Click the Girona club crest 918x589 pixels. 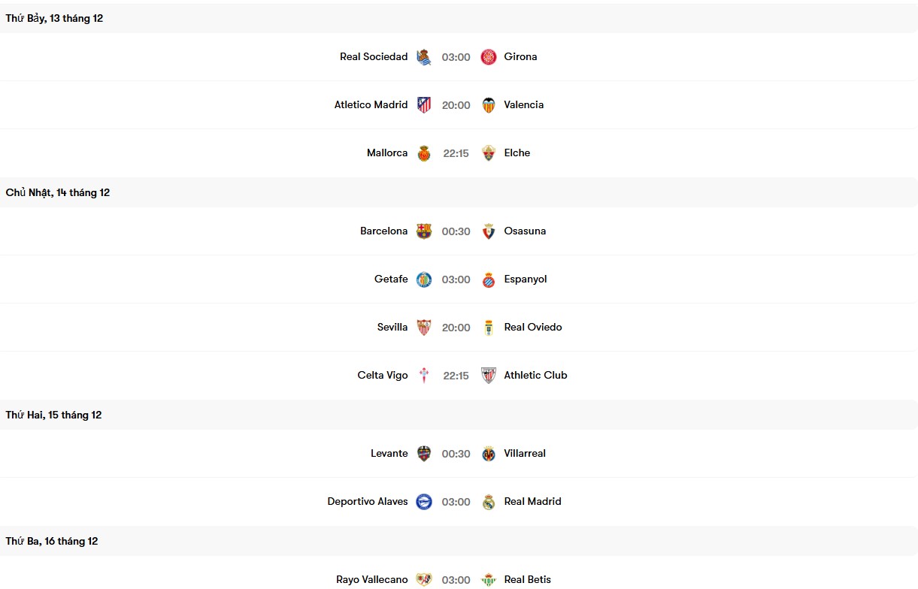489,57
